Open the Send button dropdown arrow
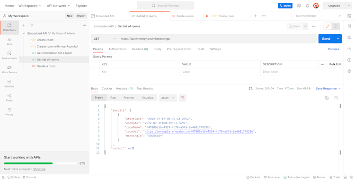Screen dimensions: 355x180 tap(338, 39)
